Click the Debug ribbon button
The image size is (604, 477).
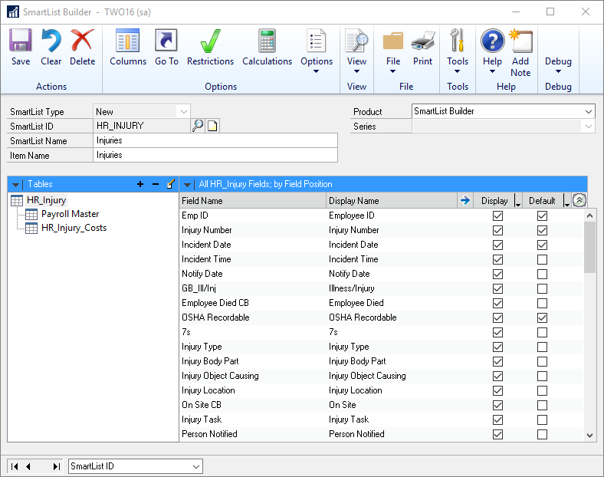click(558, 61)
